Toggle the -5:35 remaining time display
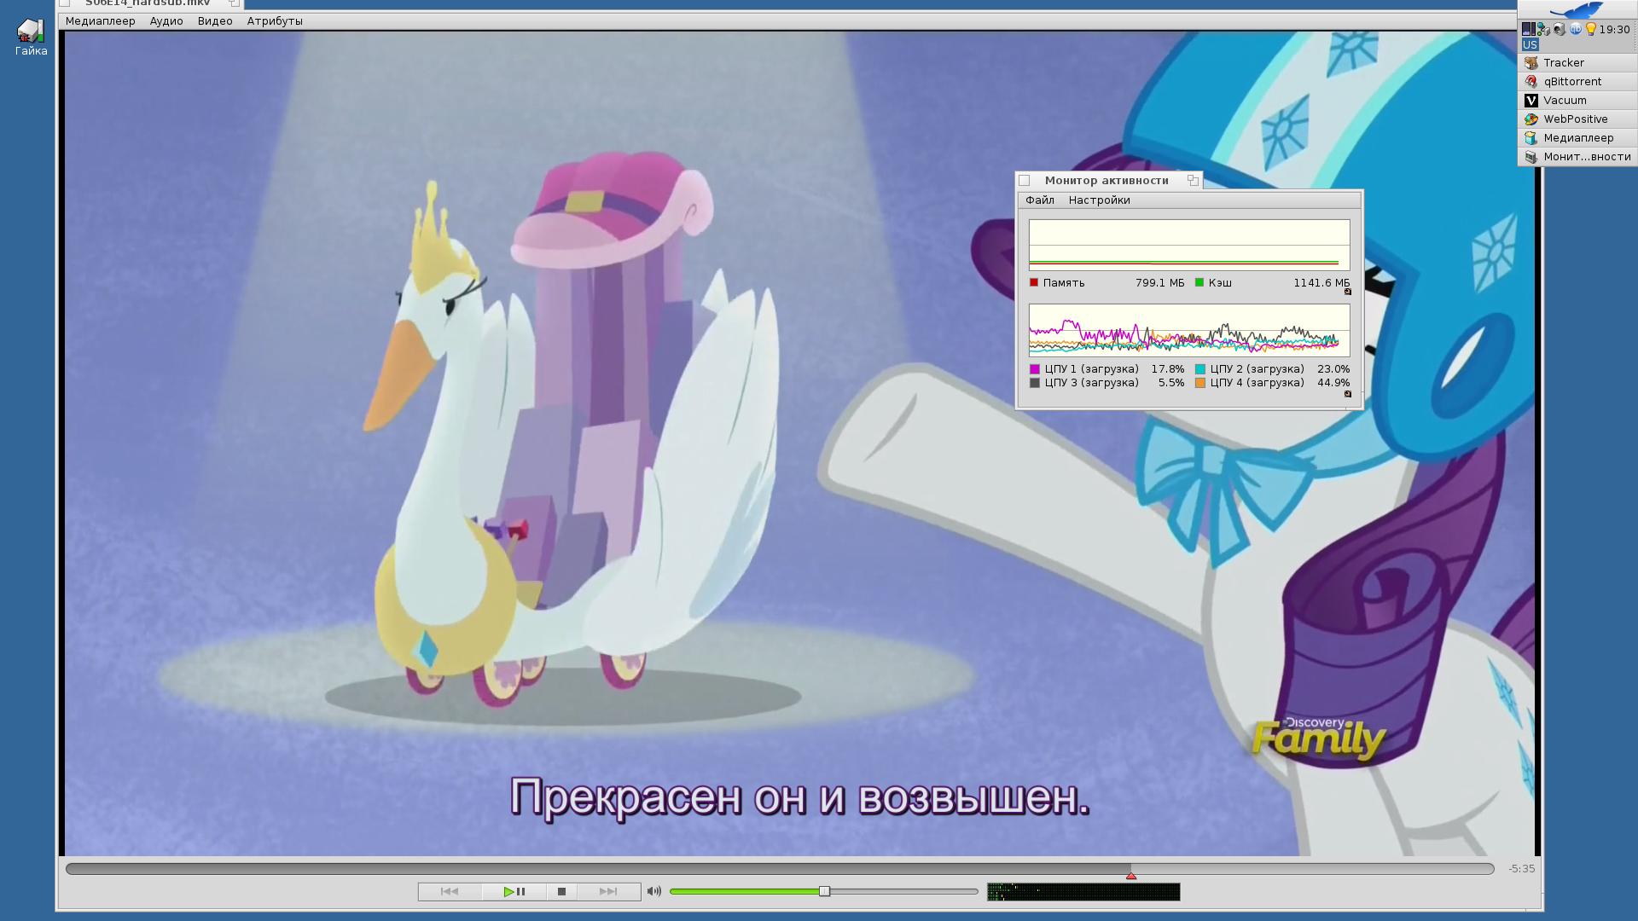Image resolution: width=1638 pixels, height=921 pixels. [x=1521, y=868]
